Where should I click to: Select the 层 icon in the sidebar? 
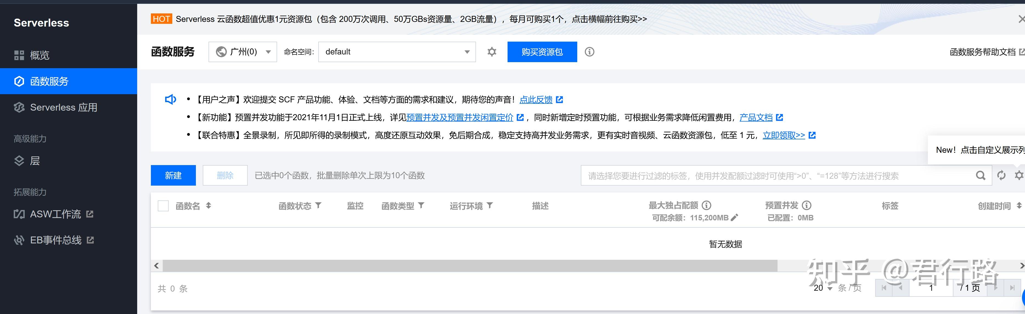[19, 161]
